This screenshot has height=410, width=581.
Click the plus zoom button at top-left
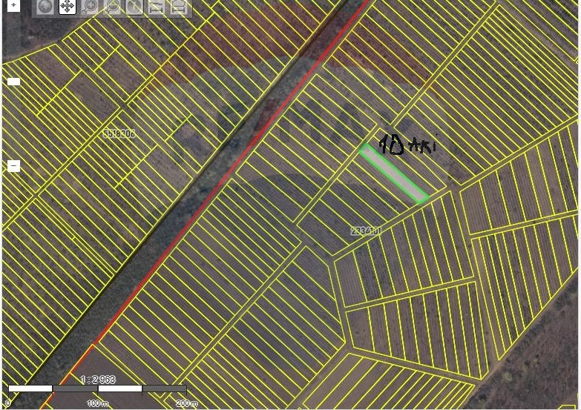coord(13,5)
